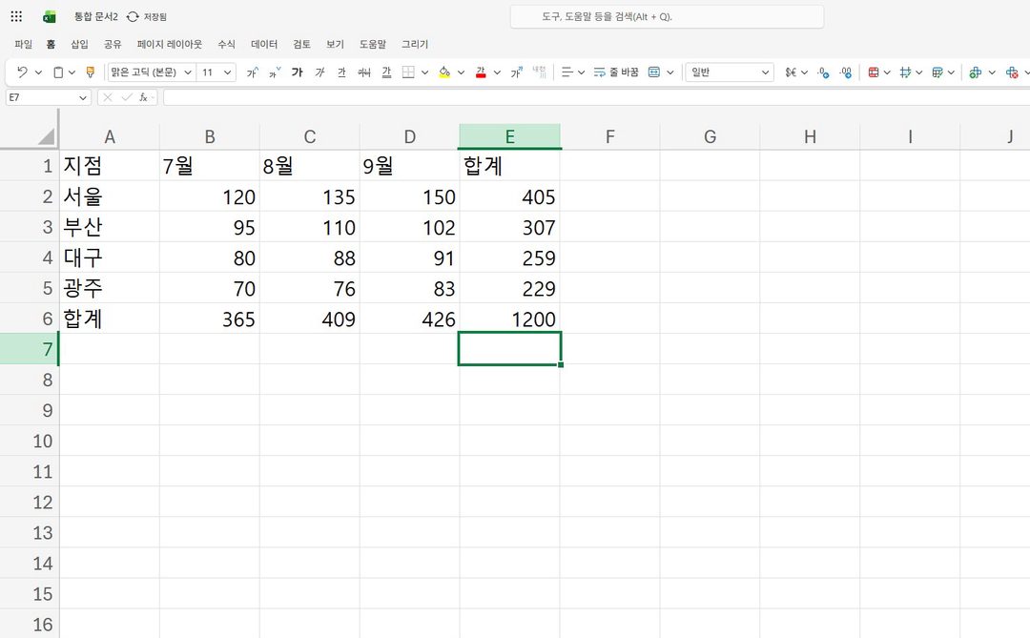
Task: Click the select-all corner triangle
Action: [x=46, y=136]
